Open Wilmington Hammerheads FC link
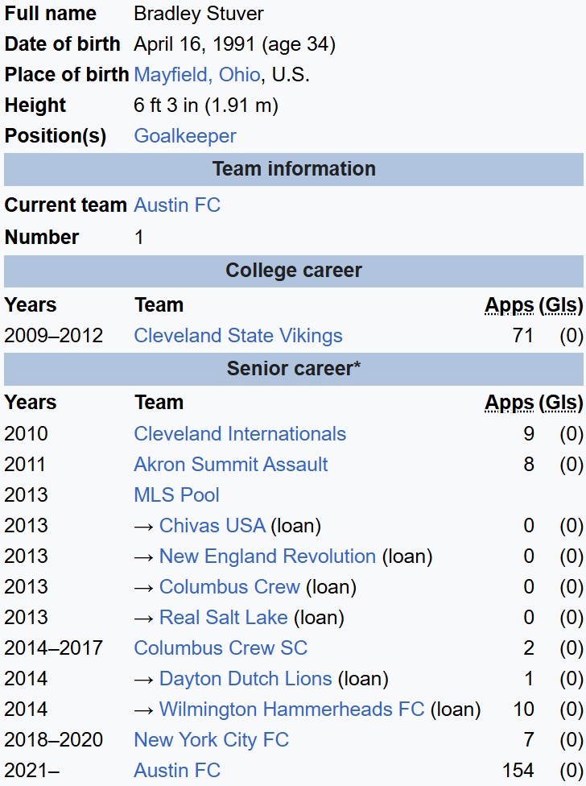The image size is (586, 786). coord(291,709)
